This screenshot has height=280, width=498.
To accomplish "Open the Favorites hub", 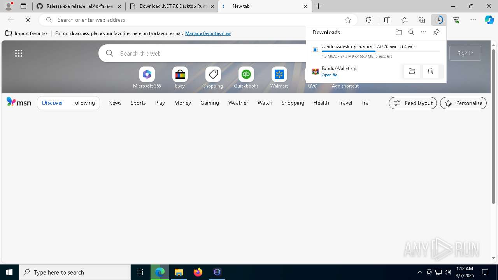I will click(x=405, y=20).
